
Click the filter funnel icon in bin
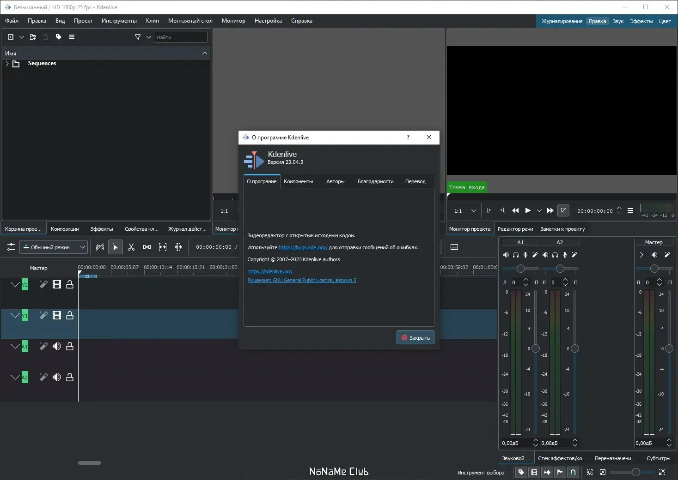(x=137, y=37)
